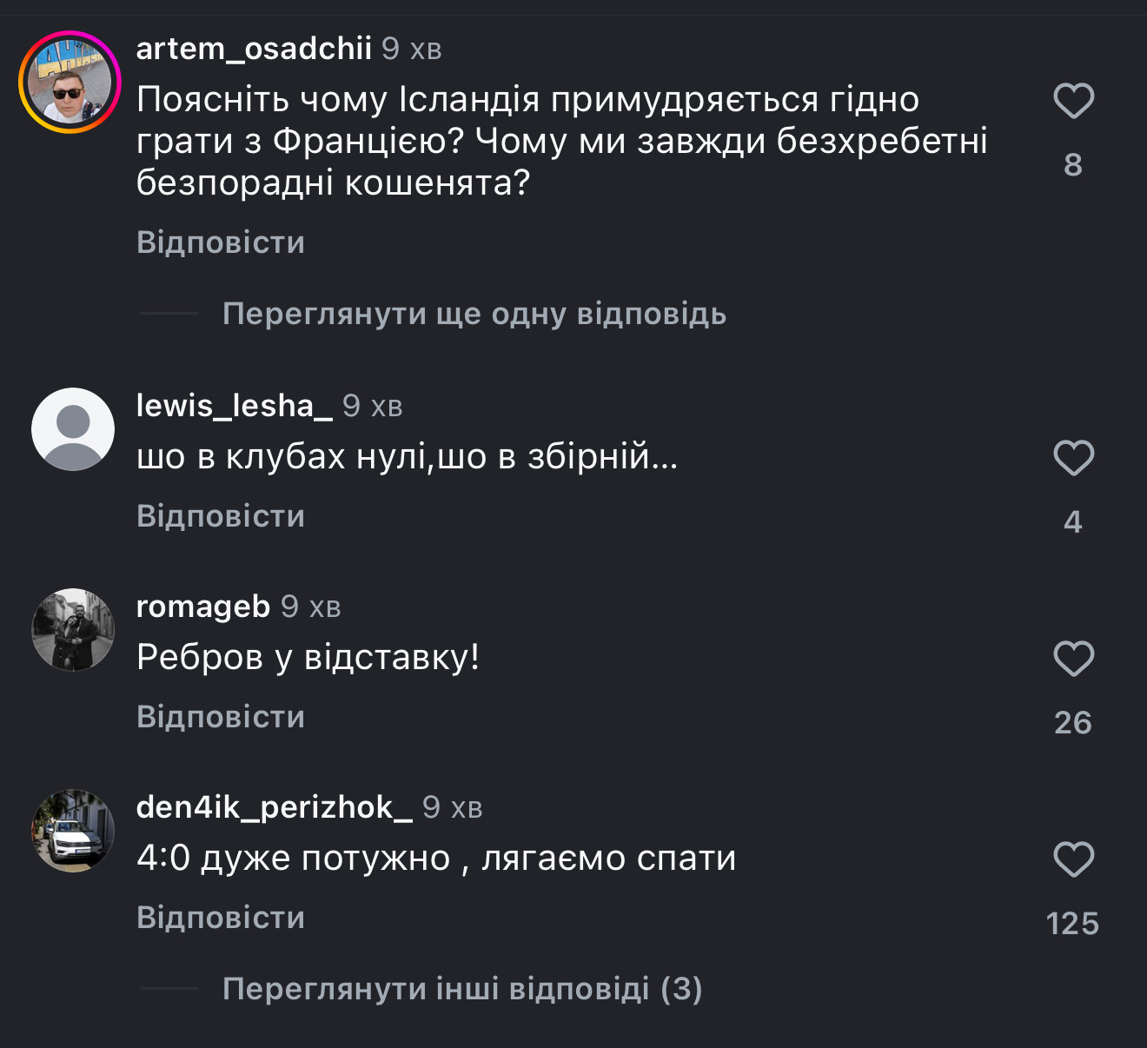Expand "Переглянути інші відповіді (3)"
The image size is (1147, 1048).
click(x=462, y=989)
